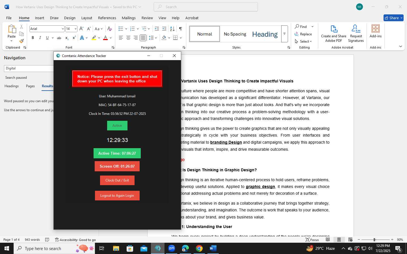Image resolution: width=407 pixels, height=254 pixels.
Task: Open line and paragraph spacing dropdown
Action: click(153, 38)
